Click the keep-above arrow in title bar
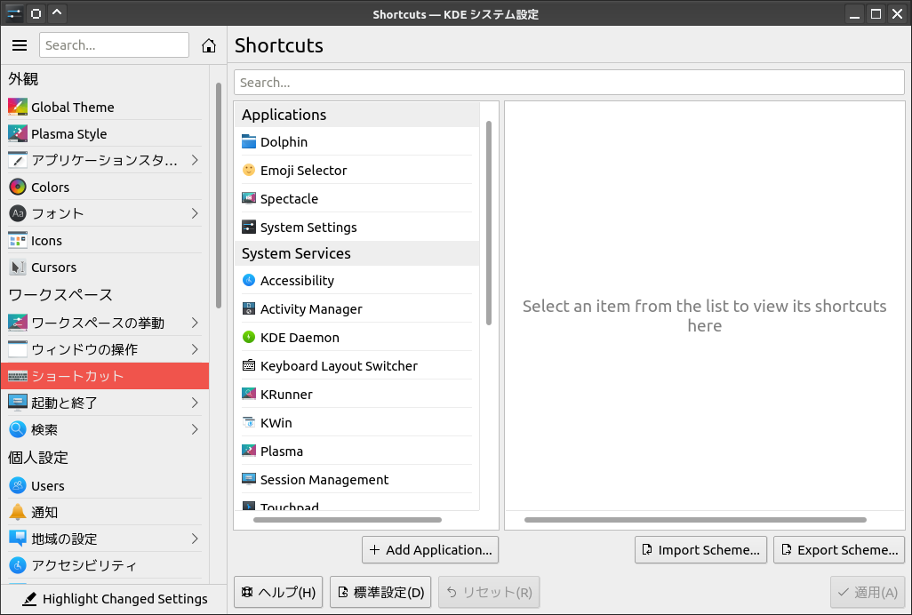The height and width of the screenshot is (615, 912). point(57,13)
